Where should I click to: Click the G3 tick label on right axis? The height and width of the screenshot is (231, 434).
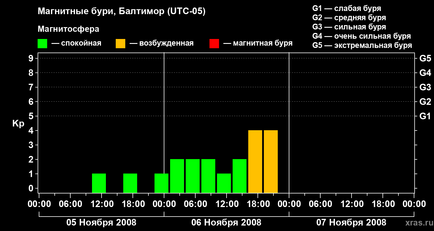click(x=425, y=87)
